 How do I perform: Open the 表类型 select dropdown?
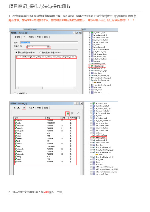tap(48, 47)
